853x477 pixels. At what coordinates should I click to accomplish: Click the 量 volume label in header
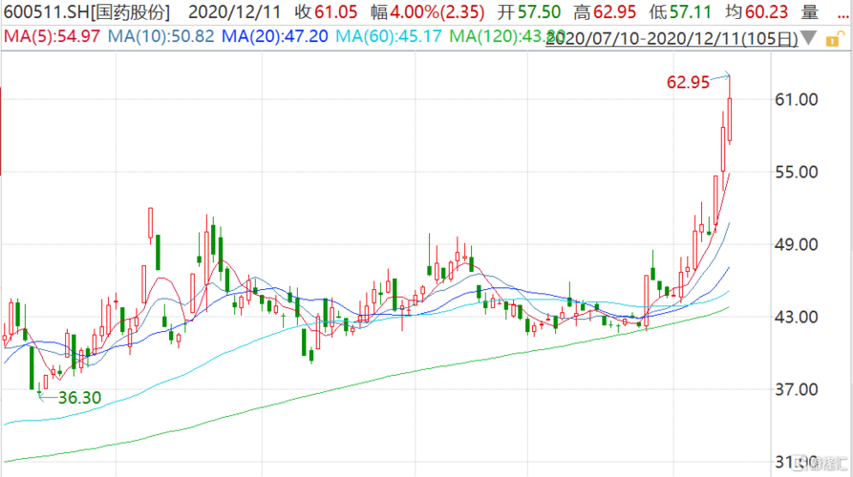click(810, 12)
